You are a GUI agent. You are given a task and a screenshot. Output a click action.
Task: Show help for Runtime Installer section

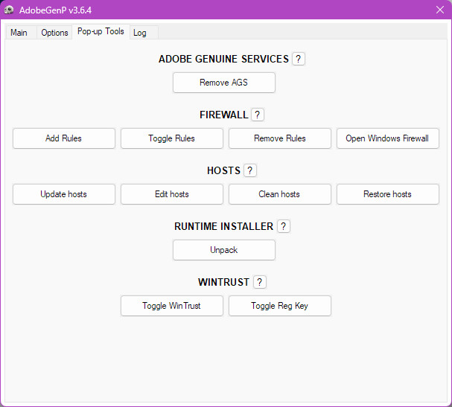284,226
